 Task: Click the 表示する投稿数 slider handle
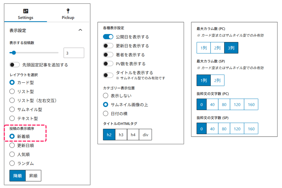(x=14, y=53)
